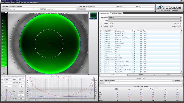Click the green fluorescein color scale bar
This screenshot has height=103, width=184.
pos(4,40)
